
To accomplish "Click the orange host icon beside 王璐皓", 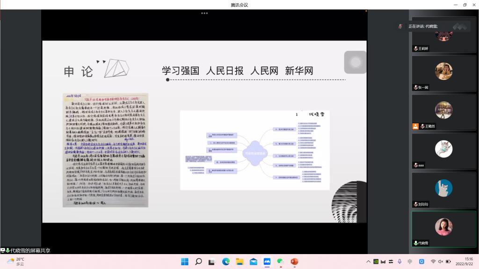I will tap(415, 126).
